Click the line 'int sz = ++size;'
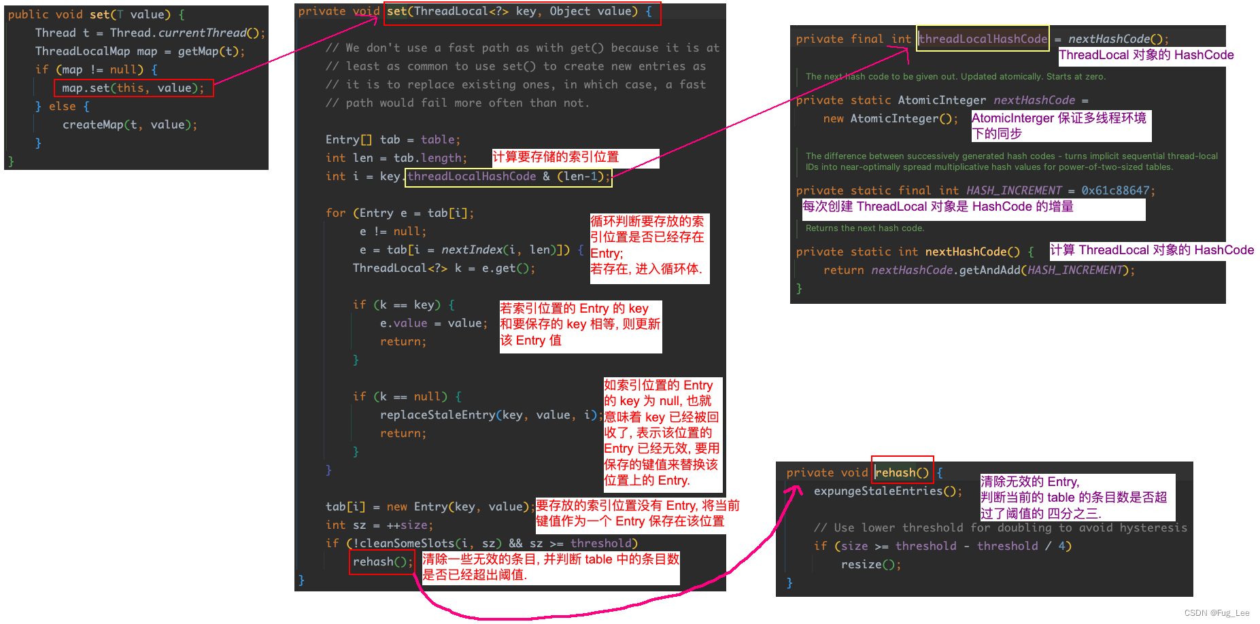Image resolution: width=1260 pixels, height=624 pixels. [x=379, y=525]
